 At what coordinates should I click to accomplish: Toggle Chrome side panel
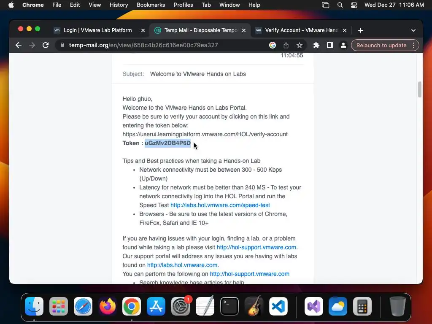point(330,45)
